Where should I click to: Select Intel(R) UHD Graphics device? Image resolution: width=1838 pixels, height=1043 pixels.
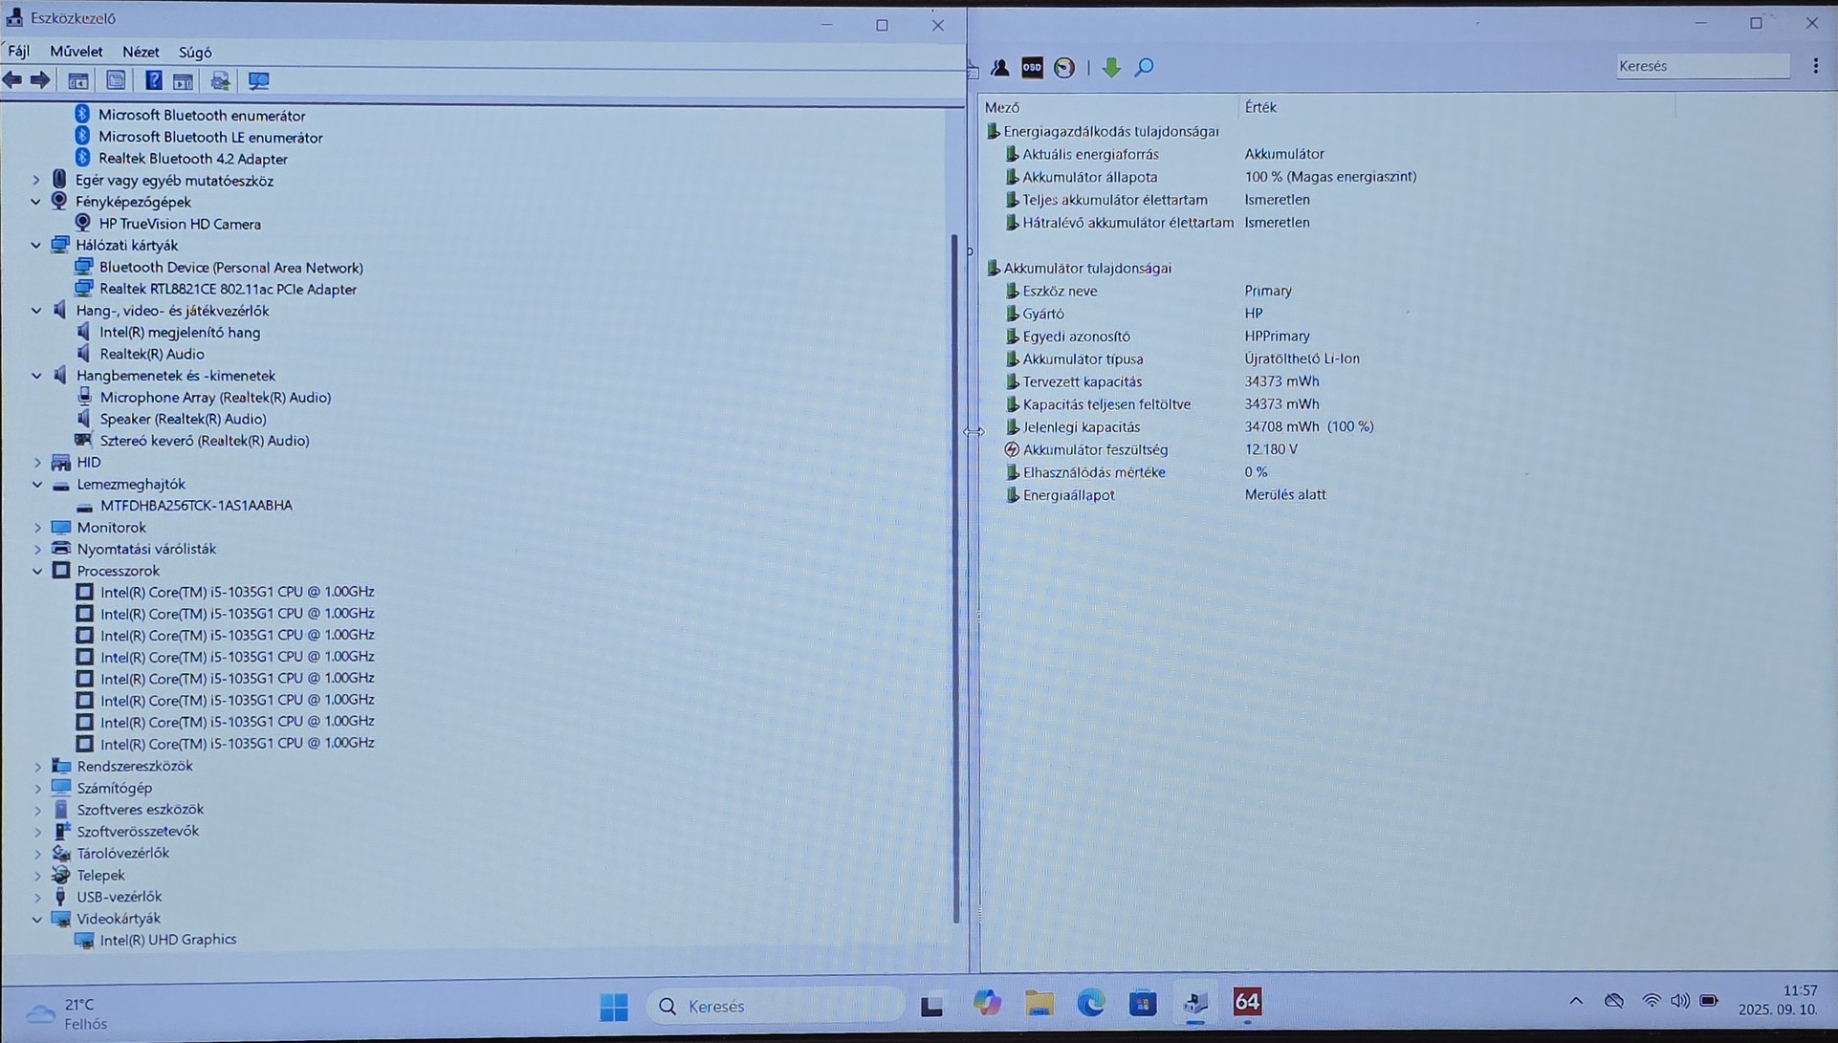pos(167,940)
